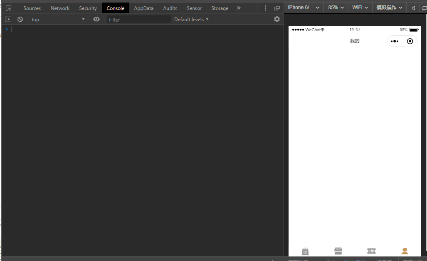Open the iPhone 6 device selector dropdown
The height and width of the screenshot is (261, 427).
[304, 7]
